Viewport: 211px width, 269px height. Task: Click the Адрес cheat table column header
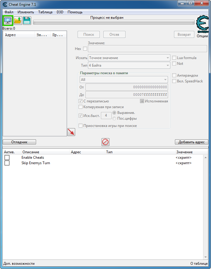tap(88, 152)
